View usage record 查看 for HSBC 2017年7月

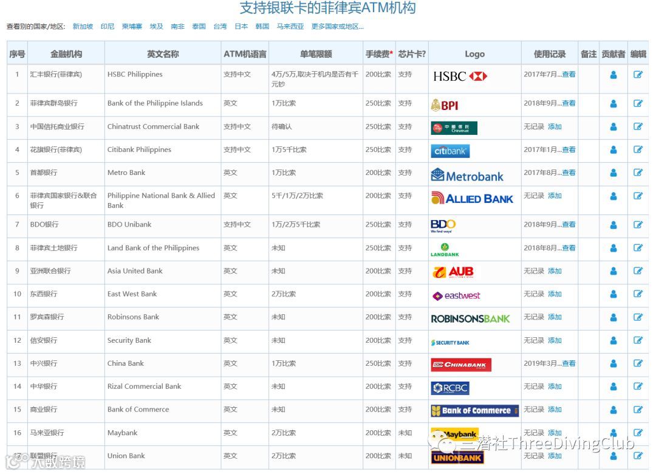point(569,75)
